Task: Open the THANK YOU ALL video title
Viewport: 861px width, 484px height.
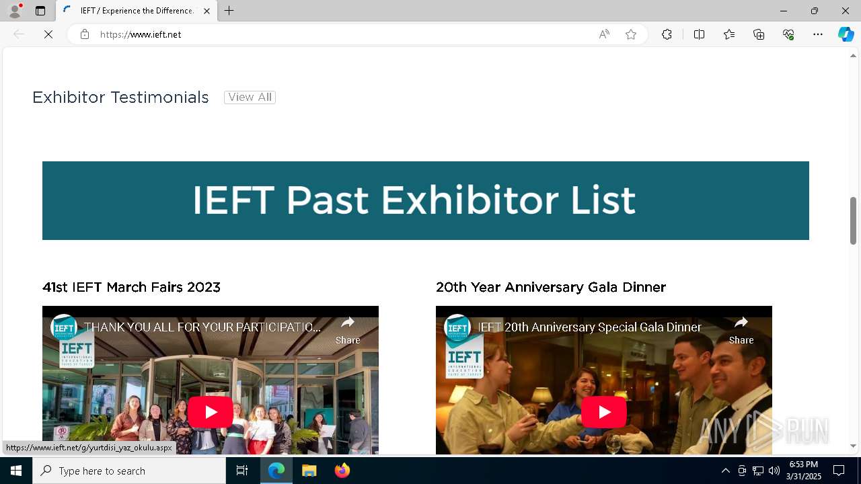Action: coord(202,327)
